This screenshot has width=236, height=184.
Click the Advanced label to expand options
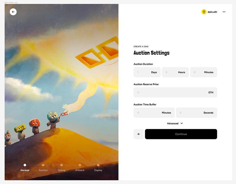[x=173, y=123]
